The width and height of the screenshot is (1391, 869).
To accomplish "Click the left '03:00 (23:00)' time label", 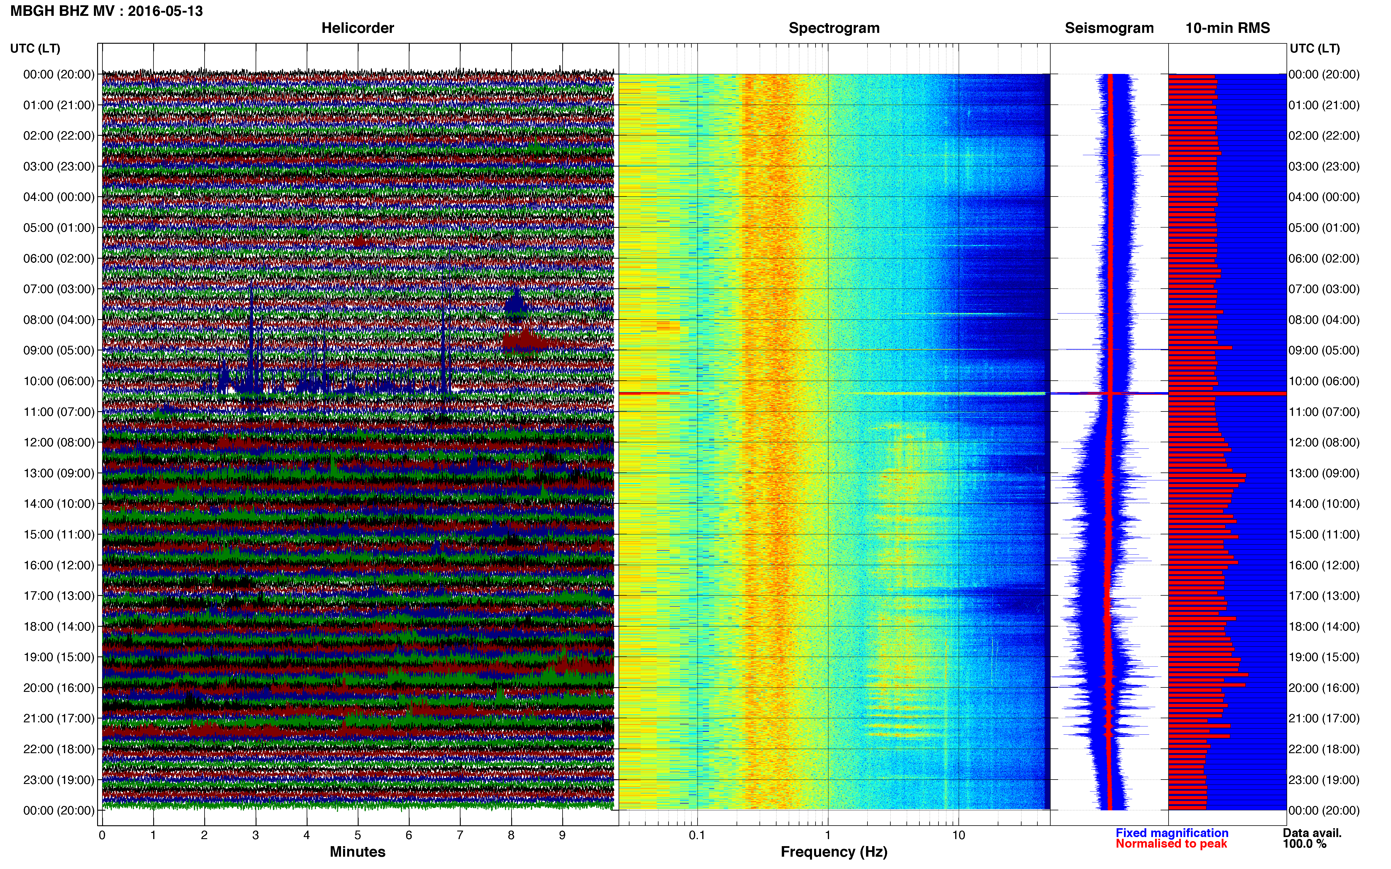I will 59,167.
